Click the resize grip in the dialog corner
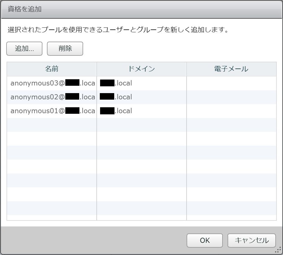Image resolution: width=283 pixels, height=255 pixels. point(278,250)
